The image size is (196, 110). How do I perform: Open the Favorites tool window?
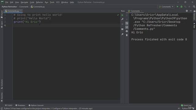click(x=2, y=97)
